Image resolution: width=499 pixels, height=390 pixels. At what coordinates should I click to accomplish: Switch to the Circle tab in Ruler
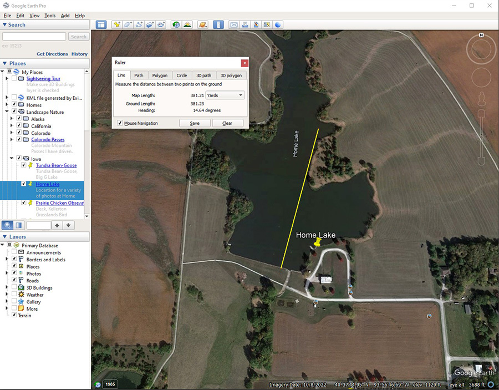(x=182, y=75)
